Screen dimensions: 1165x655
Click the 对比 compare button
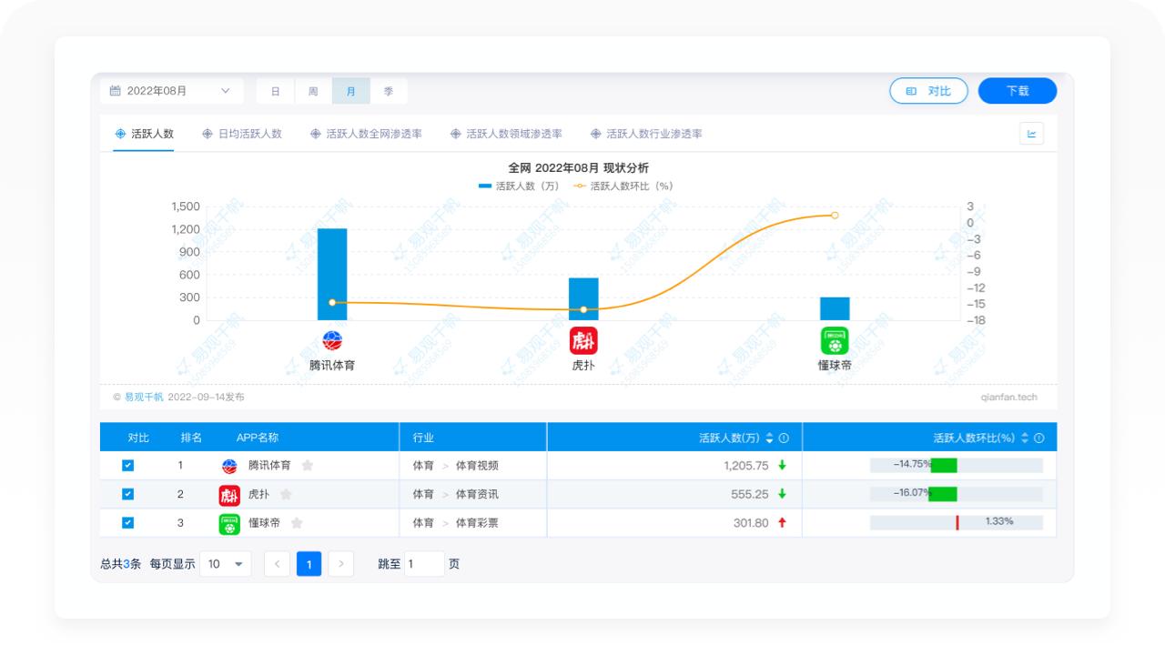pyautogui.click(x=928, y=91)
